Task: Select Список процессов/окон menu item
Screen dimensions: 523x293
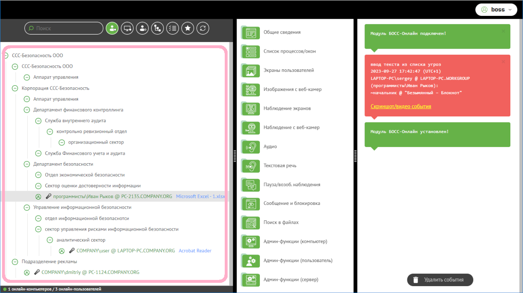Action: point(289,51)
